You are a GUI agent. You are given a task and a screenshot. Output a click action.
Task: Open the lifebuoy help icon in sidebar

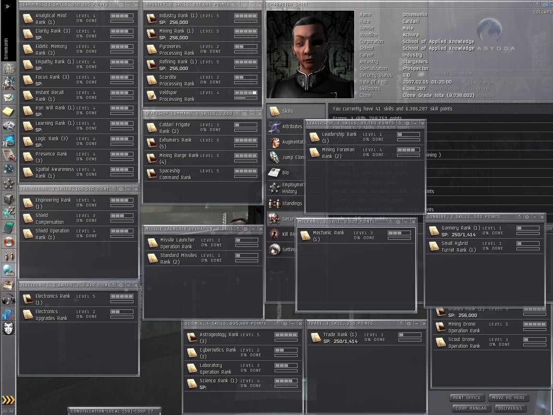tap(9, 242)
